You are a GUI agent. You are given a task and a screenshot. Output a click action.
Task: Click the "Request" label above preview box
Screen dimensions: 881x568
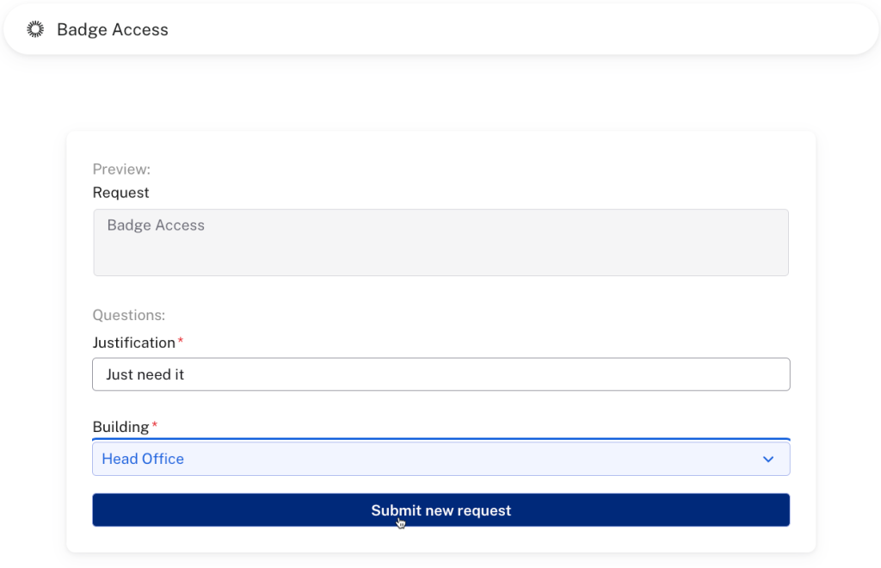pos(121,193)
